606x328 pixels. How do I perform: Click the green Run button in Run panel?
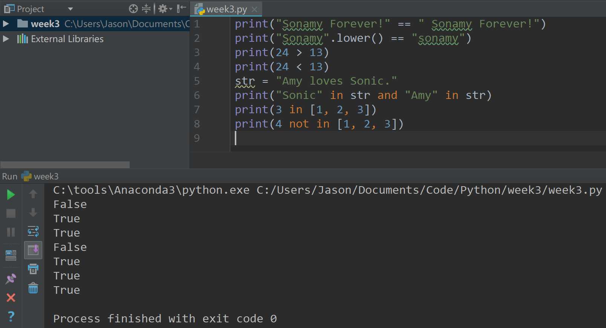coord(11,194)
